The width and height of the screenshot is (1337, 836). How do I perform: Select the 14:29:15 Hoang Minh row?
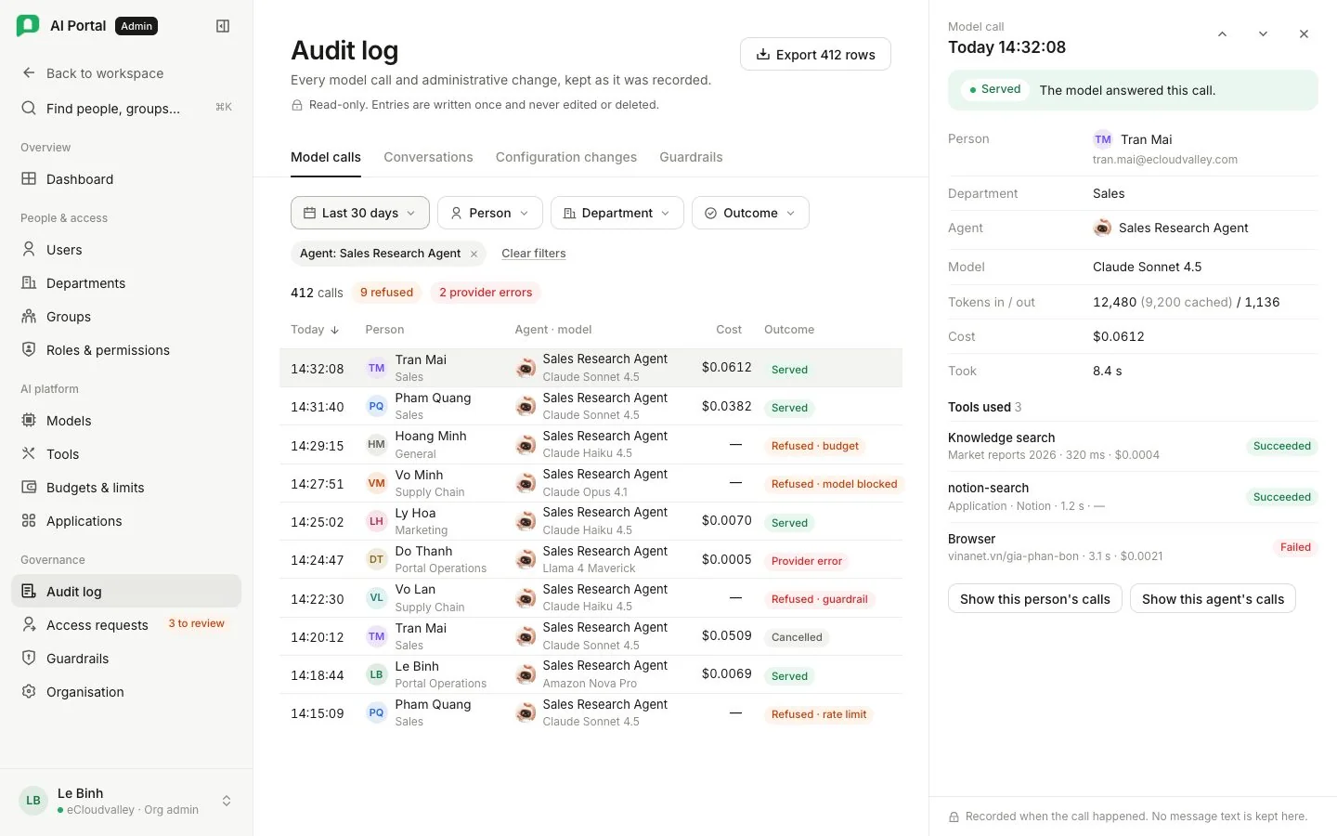click(x=591, y=445)
